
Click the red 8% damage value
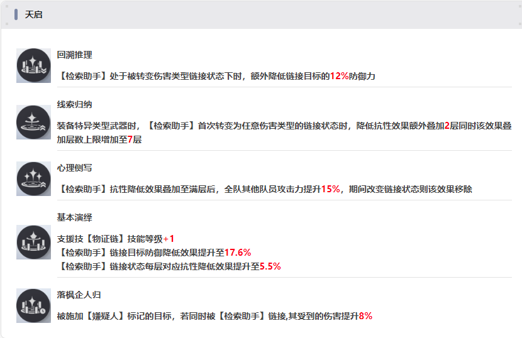point(365,316)
